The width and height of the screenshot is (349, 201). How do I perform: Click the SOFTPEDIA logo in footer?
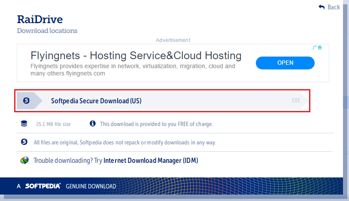(43, 186)
